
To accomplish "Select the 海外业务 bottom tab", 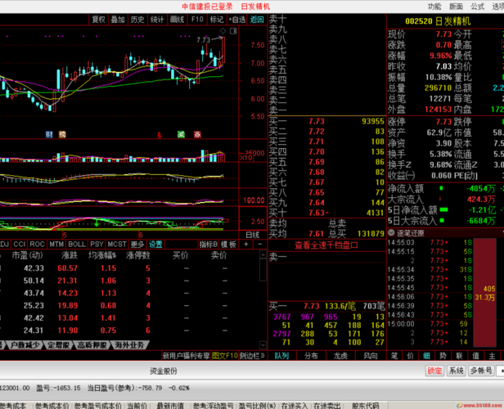I will pyautogui.click(x=129, y=345).
